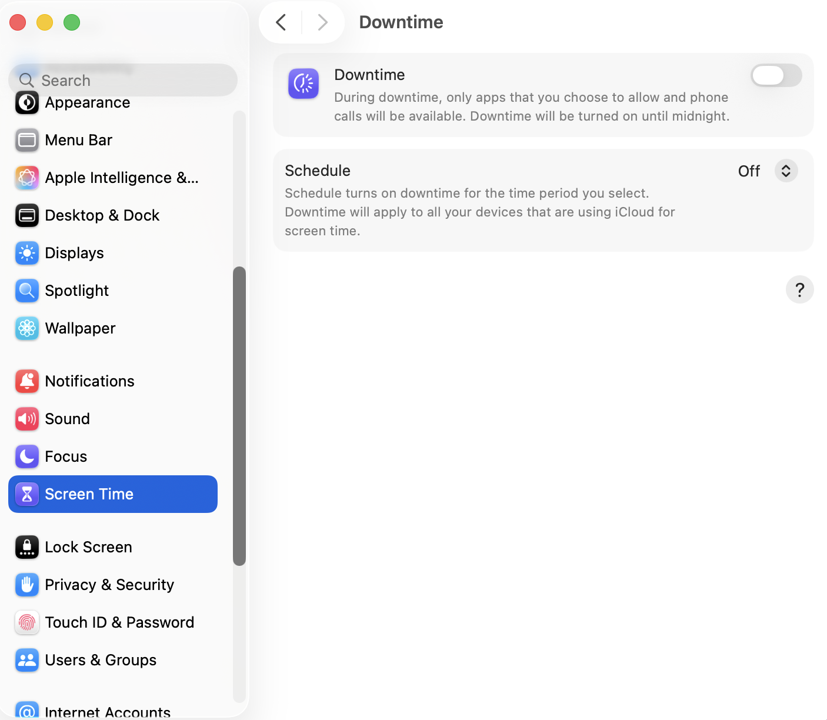Click the Wallpaper flower icon
The width and height of the screenshot is (827, 720).
point(27,328)
